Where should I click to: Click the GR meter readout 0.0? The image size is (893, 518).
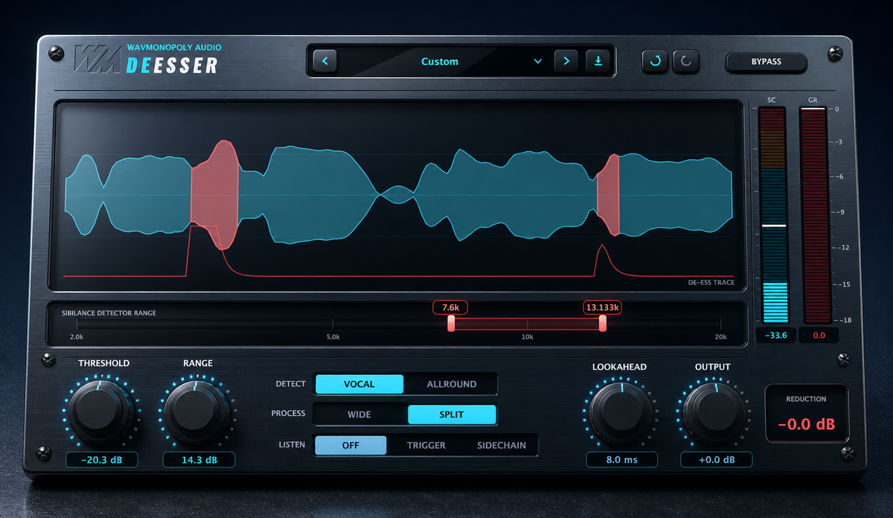819,335
